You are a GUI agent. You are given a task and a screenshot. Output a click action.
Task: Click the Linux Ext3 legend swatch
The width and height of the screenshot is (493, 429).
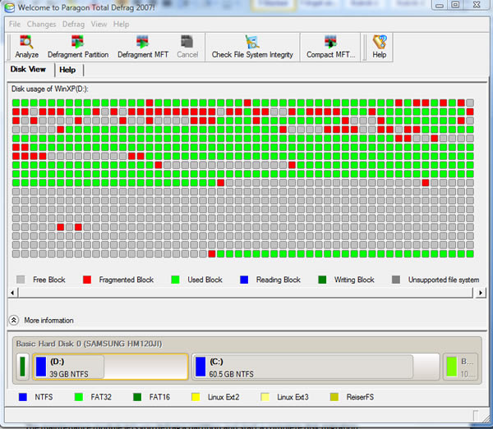265,397
